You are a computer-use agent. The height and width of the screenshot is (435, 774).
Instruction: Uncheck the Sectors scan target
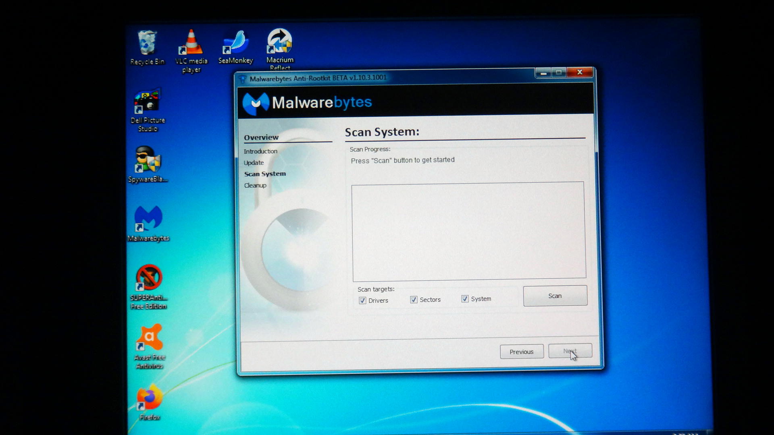click(414, 300)
